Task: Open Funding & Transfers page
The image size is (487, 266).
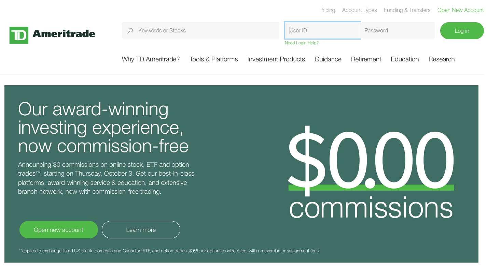Action: pyautogui.click(x=407, y=10)
